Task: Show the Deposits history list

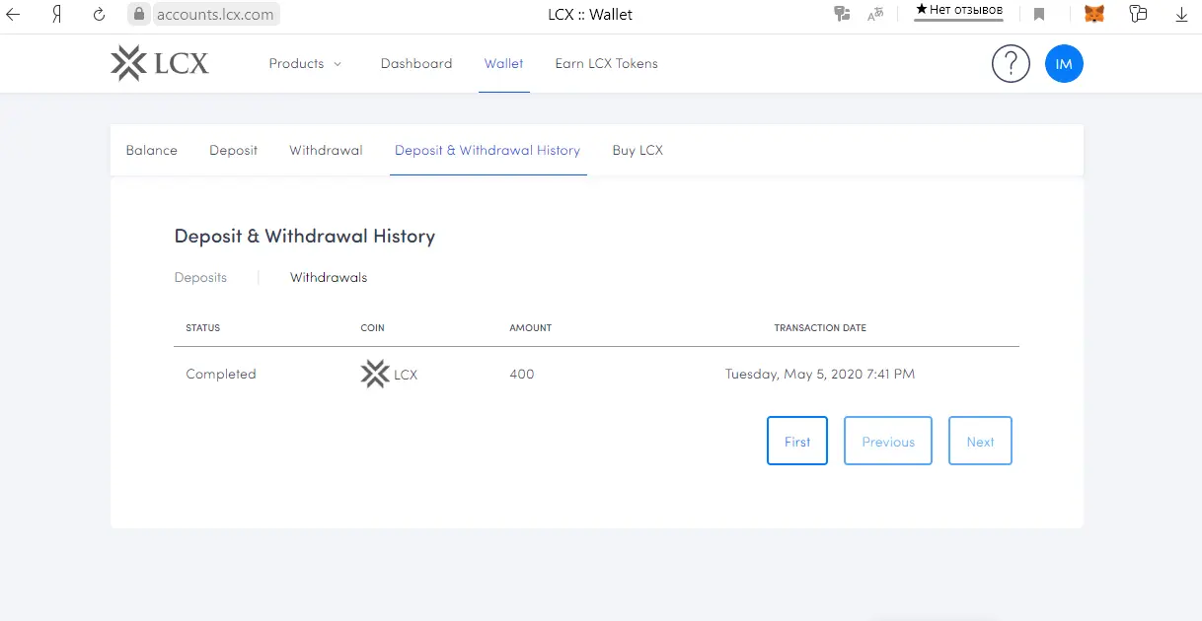Action: point(200,278)
